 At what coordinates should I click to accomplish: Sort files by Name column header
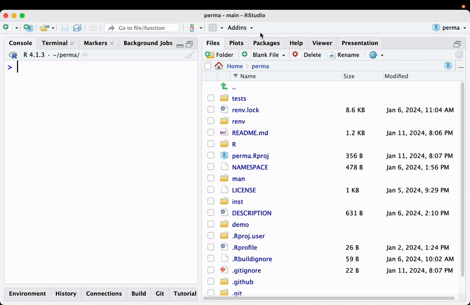286,76
